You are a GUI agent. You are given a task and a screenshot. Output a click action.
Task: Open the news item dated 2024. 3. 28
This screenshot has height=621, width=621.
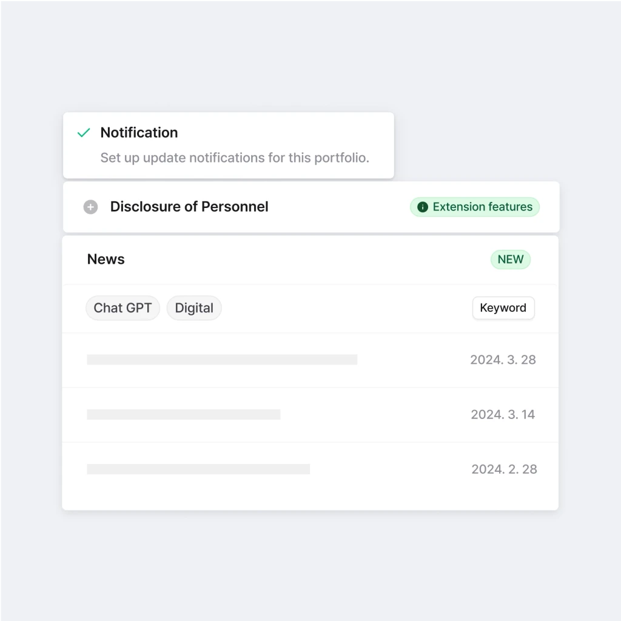coord(310,360)
